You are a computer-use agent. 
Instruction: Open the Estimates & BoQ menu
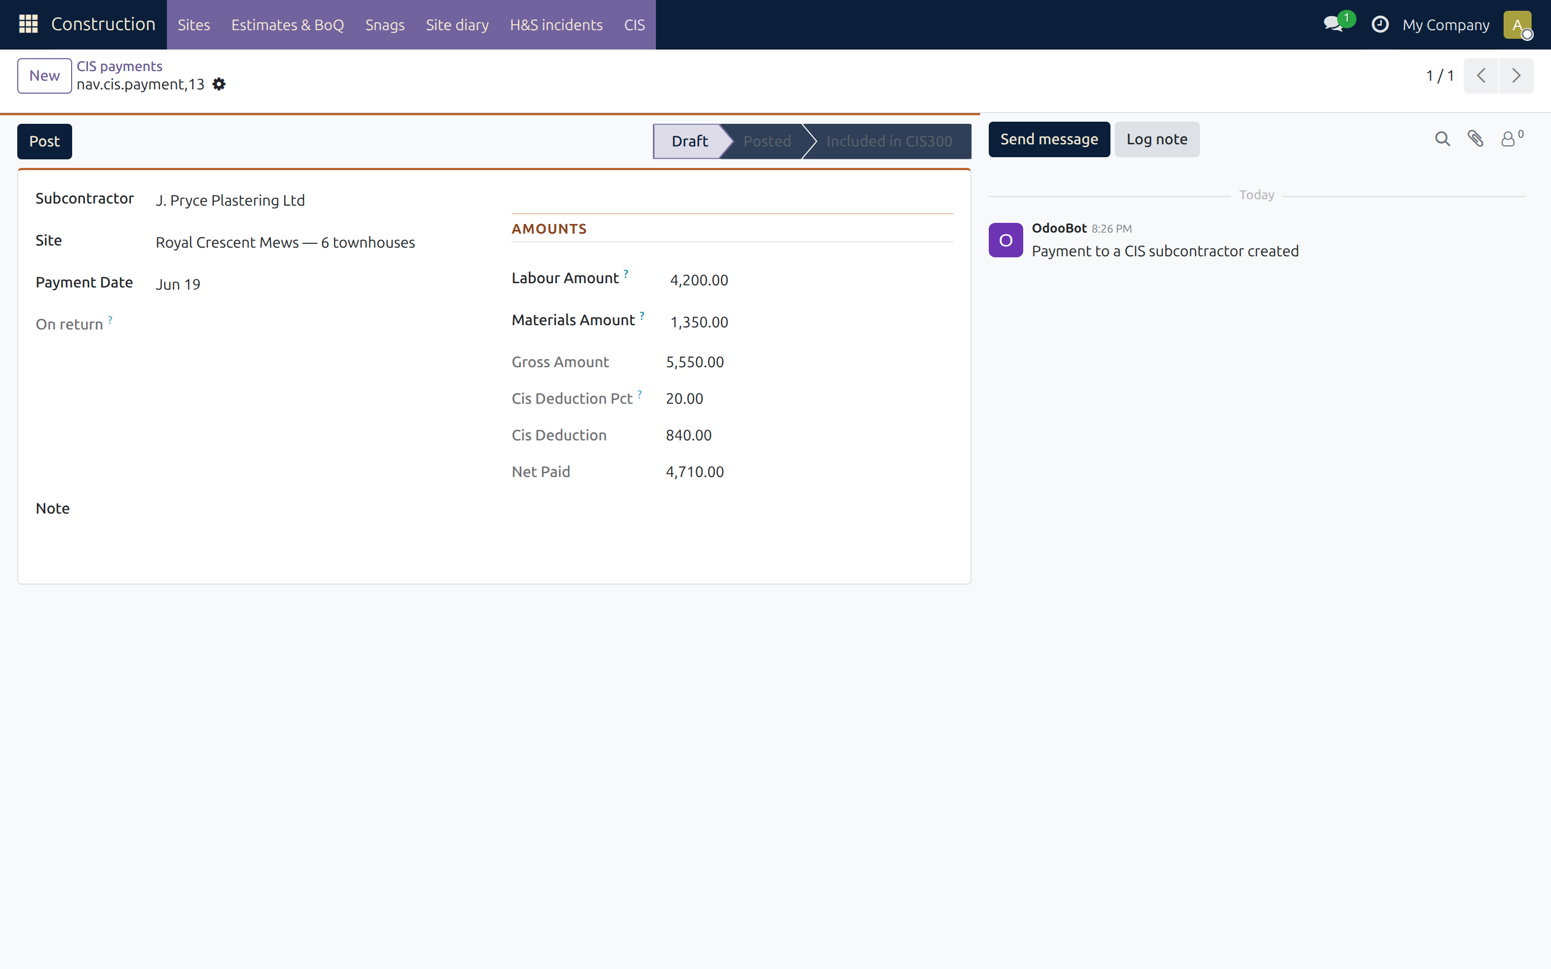287,25
